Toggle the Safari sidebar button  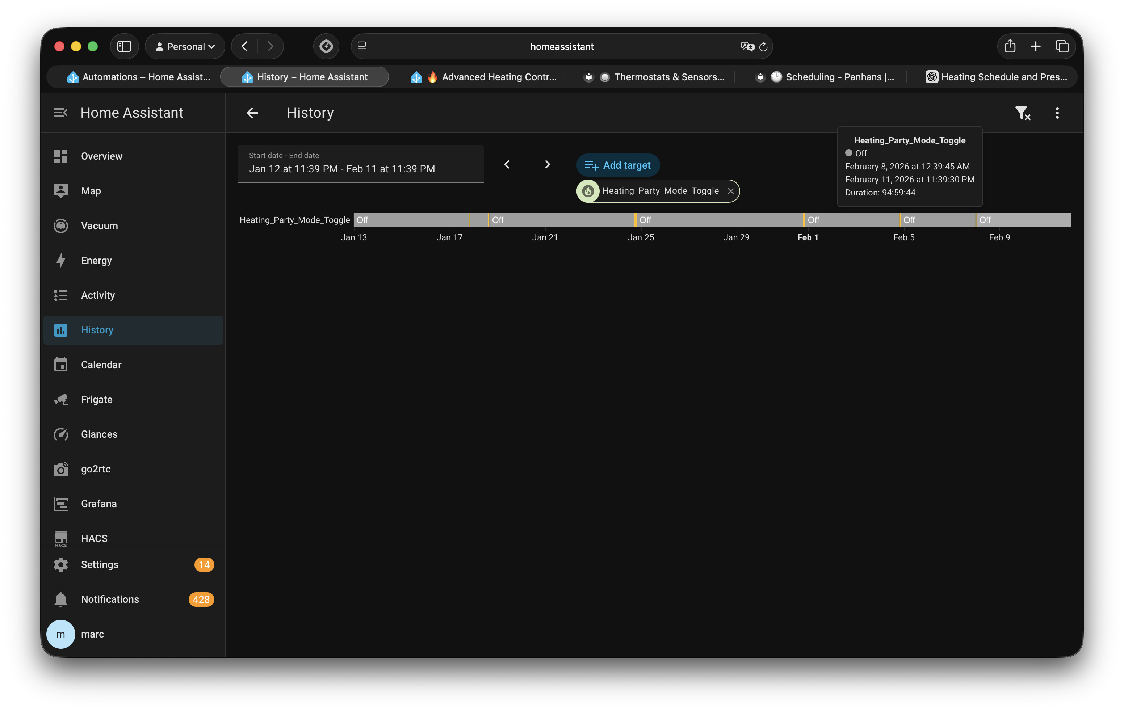(124, 46)
